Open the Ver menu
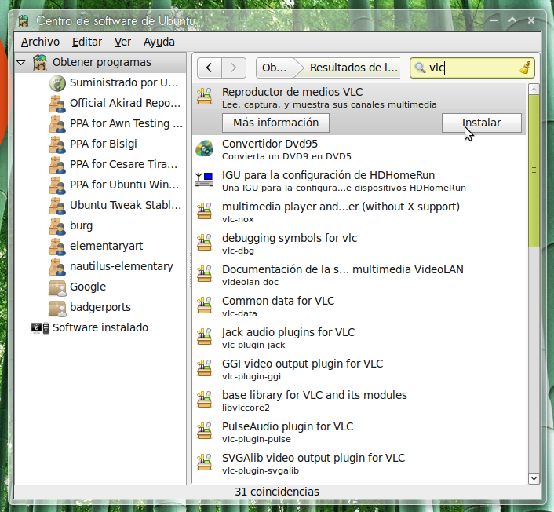554x512 pixels. point(122,42)
